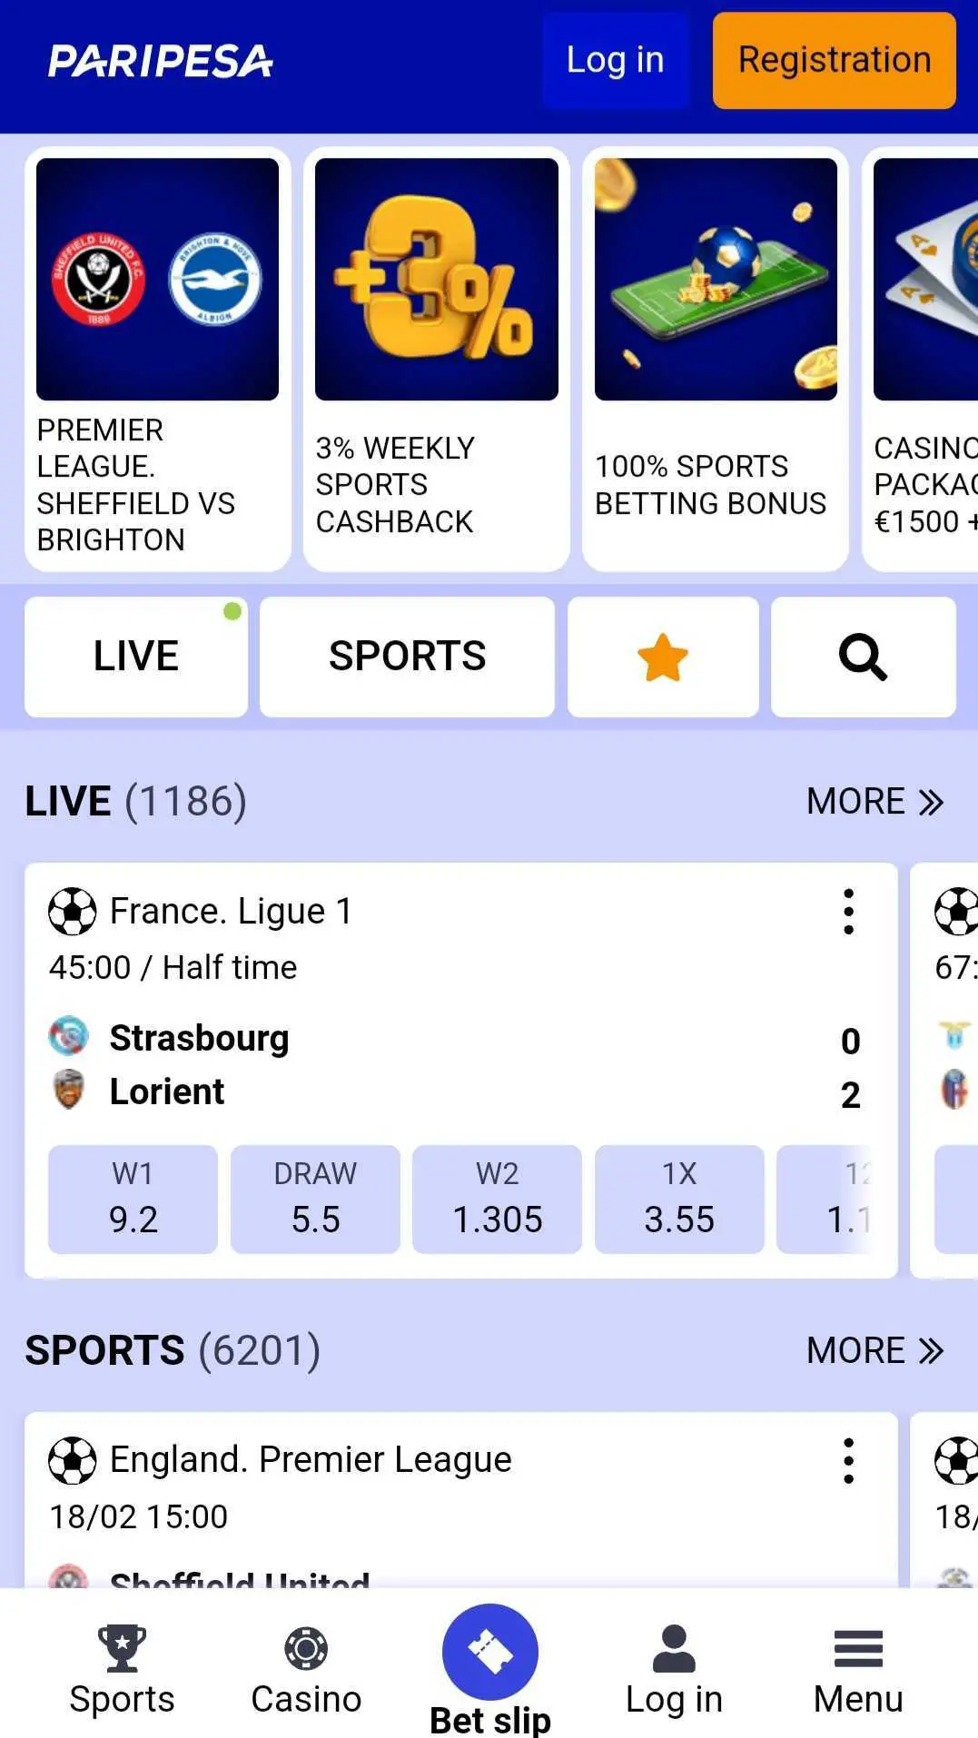
Task: Open the hamburger Menu icon
Action: (x=858, y=1649)
